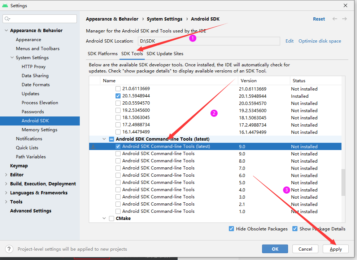Check Command-line Tools version 8.0 checkbox
The width and height of the screenshot is (357, 260).
118,161
